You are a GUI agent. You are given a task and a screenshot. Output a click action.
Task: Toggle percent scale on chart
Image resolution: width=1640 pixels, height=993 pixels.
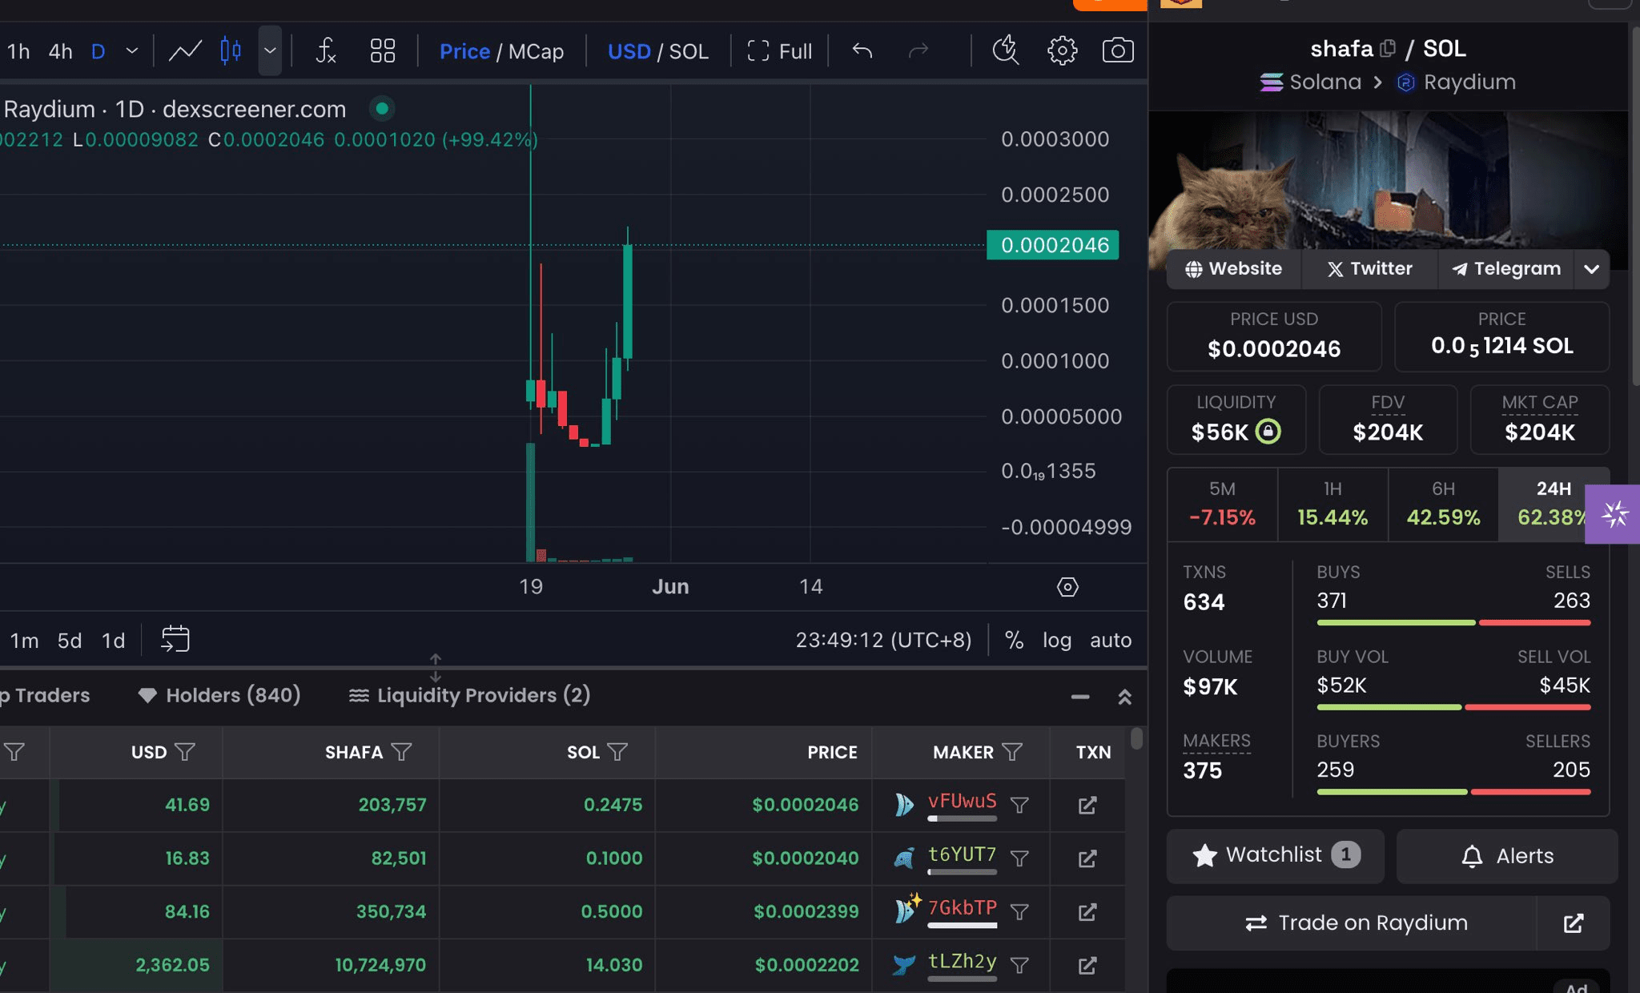pos(1014,640)
